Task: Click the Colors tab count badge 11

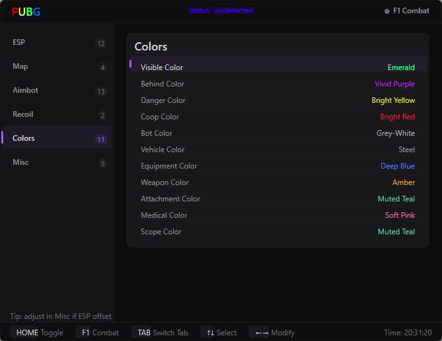Action: click(x=101, y=139)
